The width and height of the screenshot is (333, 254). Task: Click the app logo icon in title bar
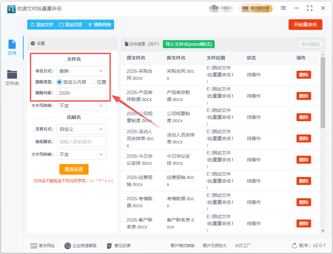pyautogui.click(x=11, y=9)
